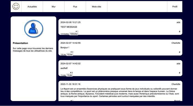Click the 11Like button on asdfsdf post
The height and width of the screenshot is (106, 193).
69,75
